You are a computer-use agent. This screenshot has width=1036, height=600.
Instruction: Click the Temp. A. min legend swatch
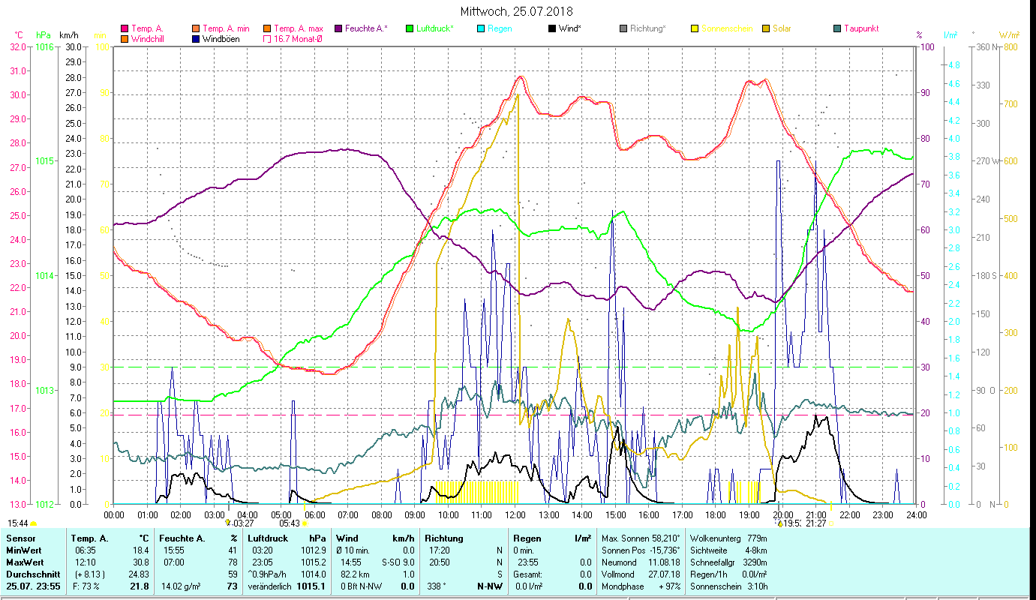[195, 29]
